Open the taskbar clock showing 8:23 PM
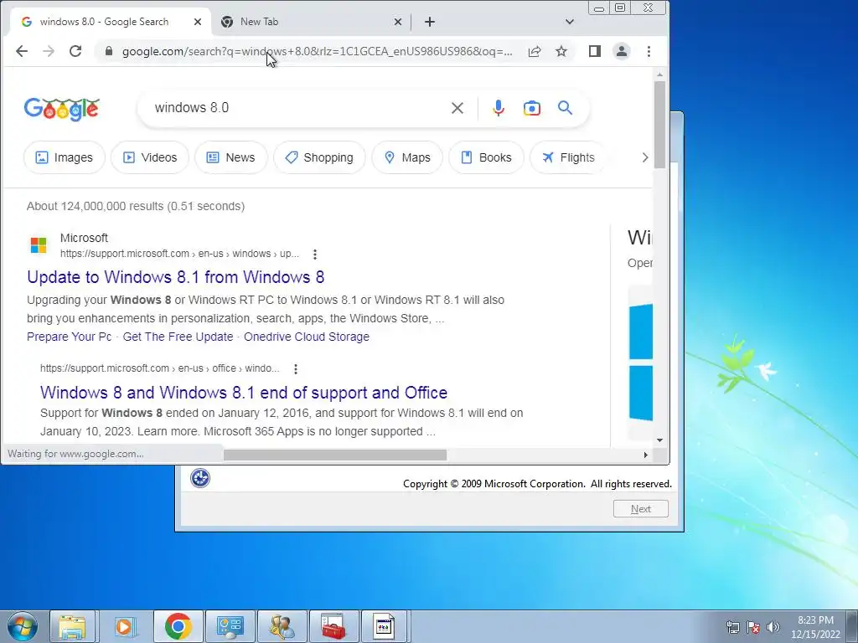 coord(815,627)
